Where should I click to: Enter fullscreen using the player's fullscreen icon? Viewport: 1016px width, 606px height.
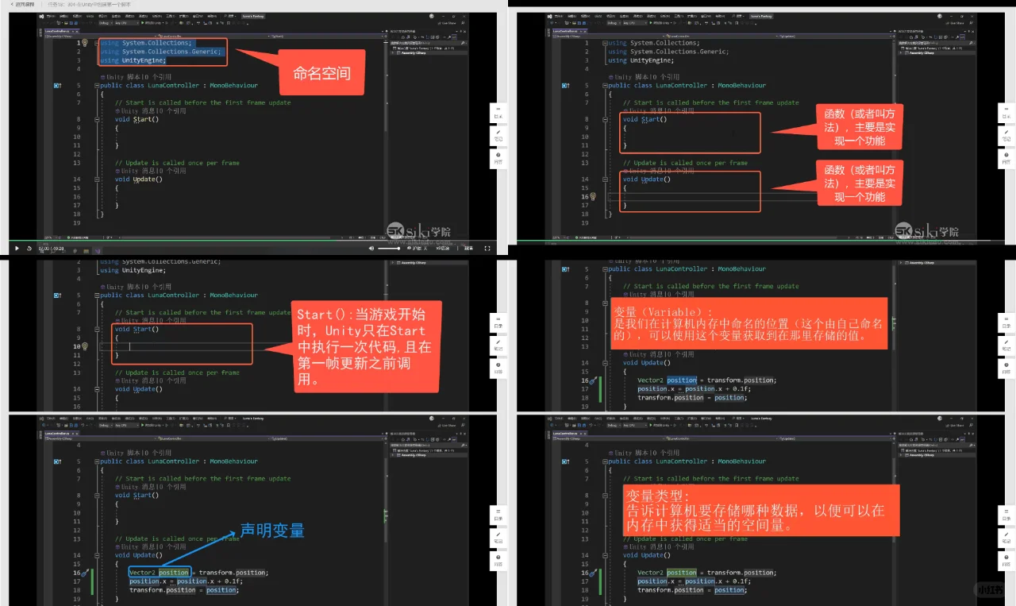point(487,249)
